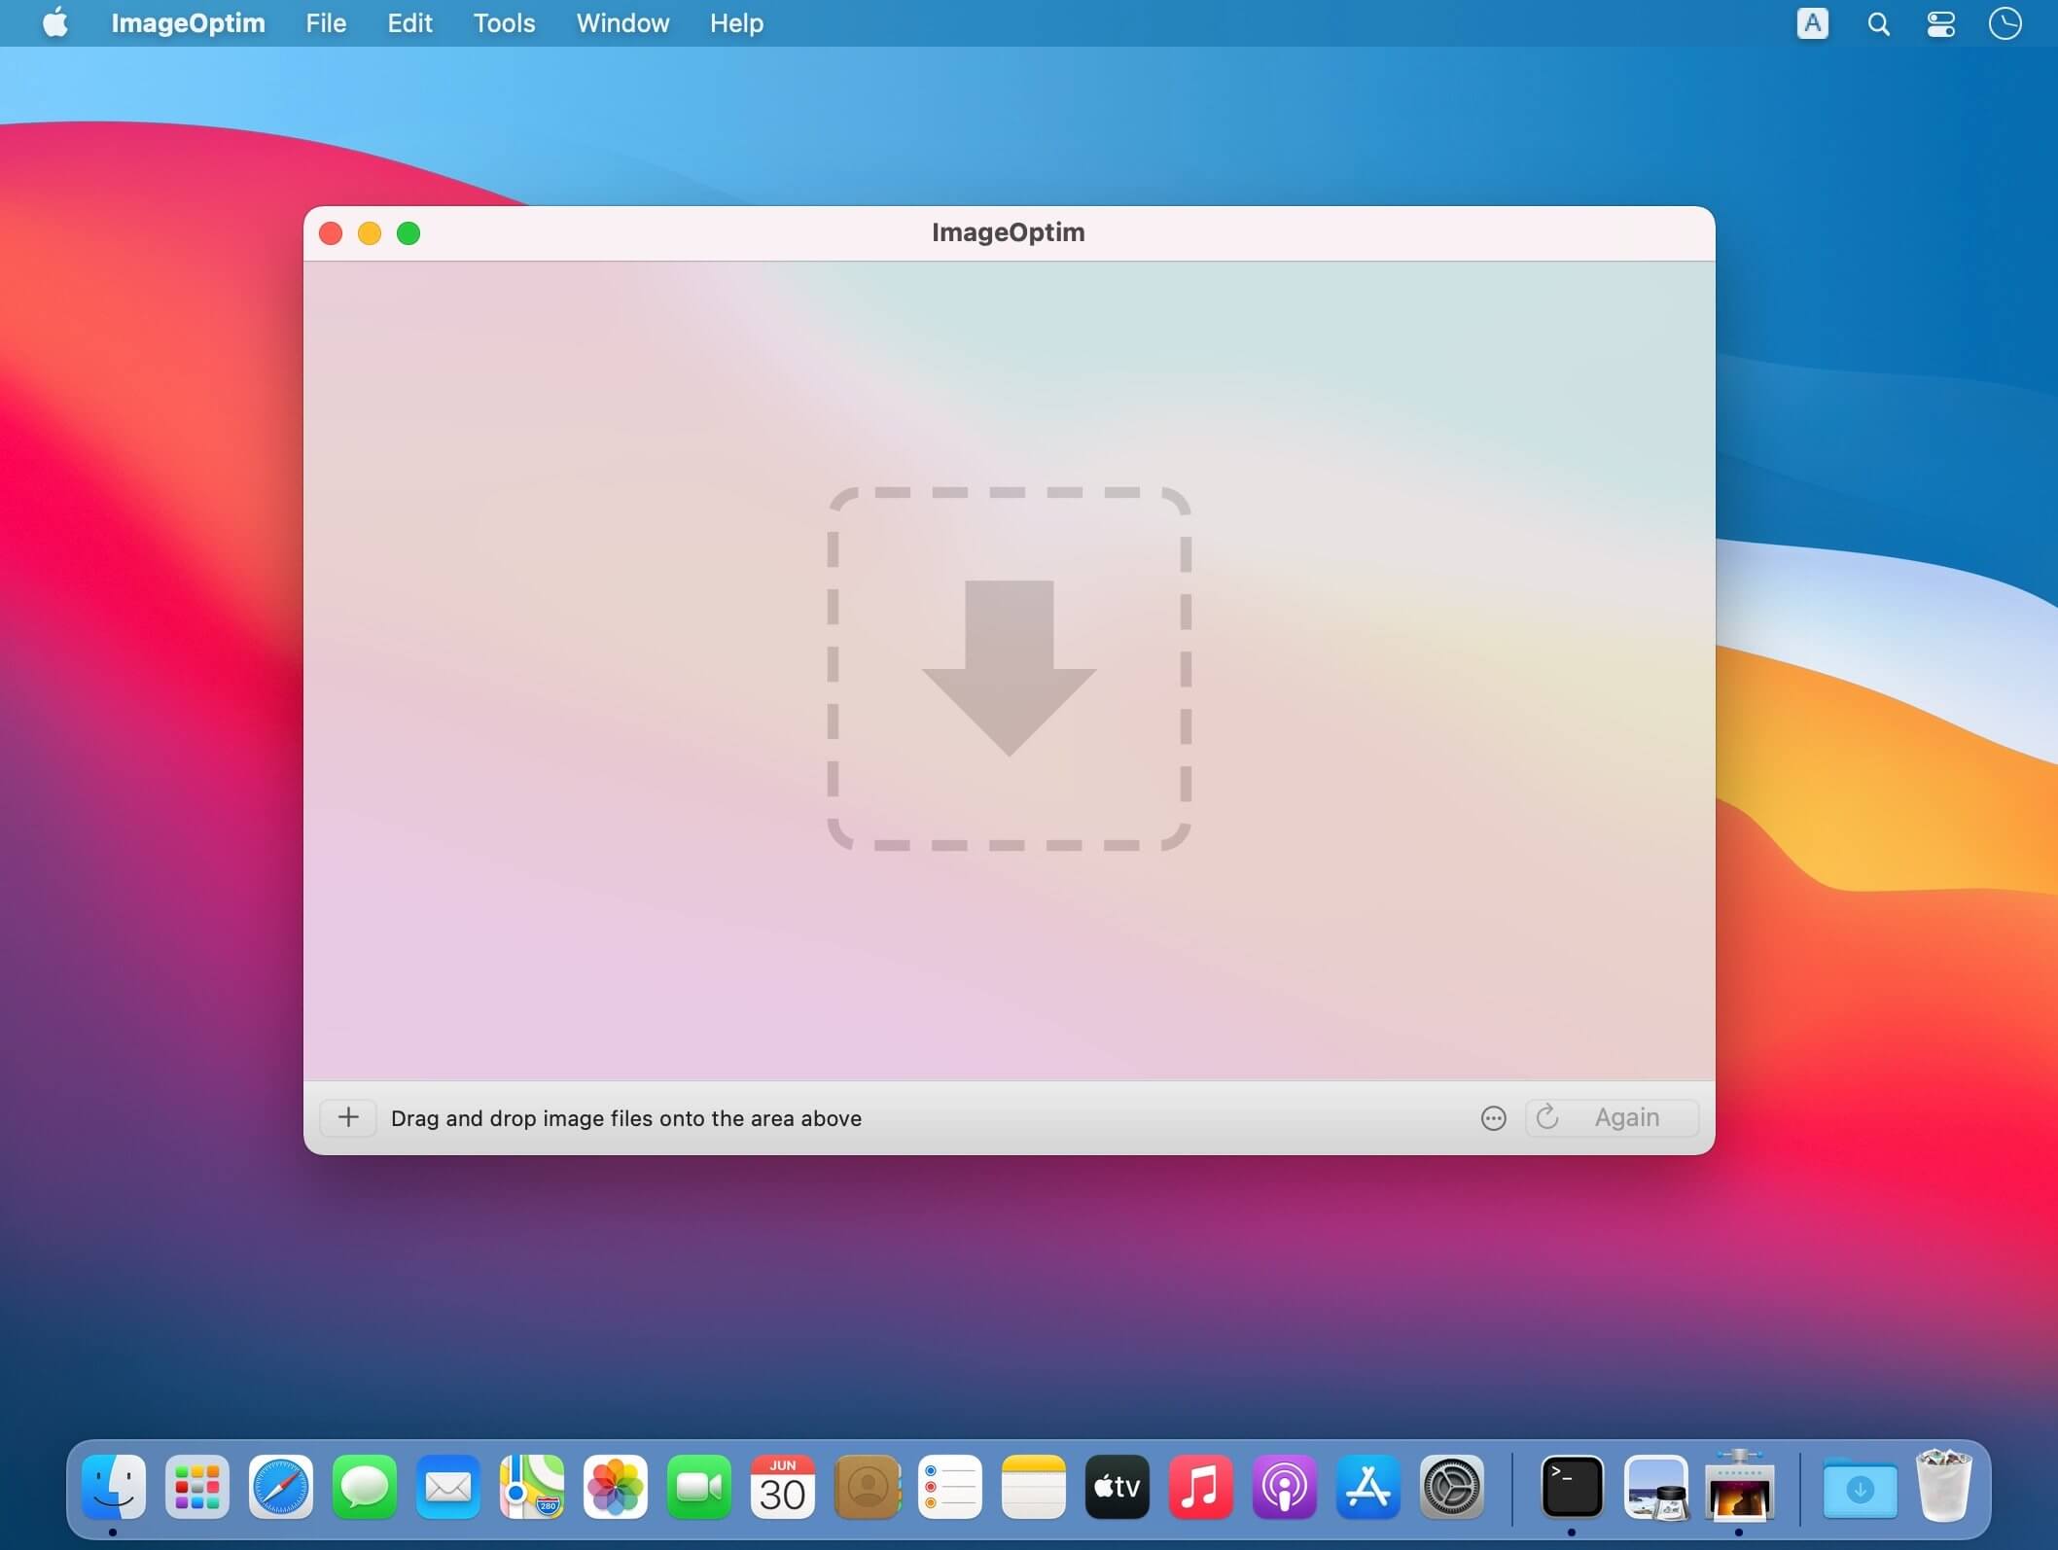Open Reminders from the Dock
Image resolution: width=2058 pixels, height=1550 pixels.
pyautogui.click(x=950, y=1487)
